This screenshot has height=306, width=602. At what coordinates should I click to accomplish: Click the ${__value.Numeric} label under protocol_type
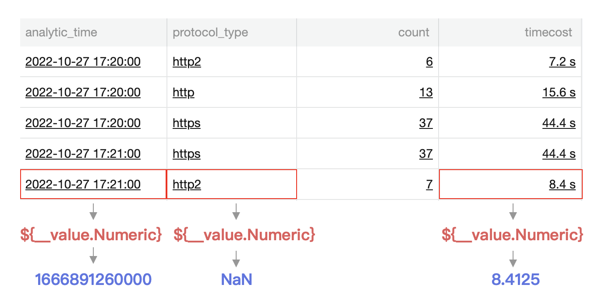click(x=244, y=235)
